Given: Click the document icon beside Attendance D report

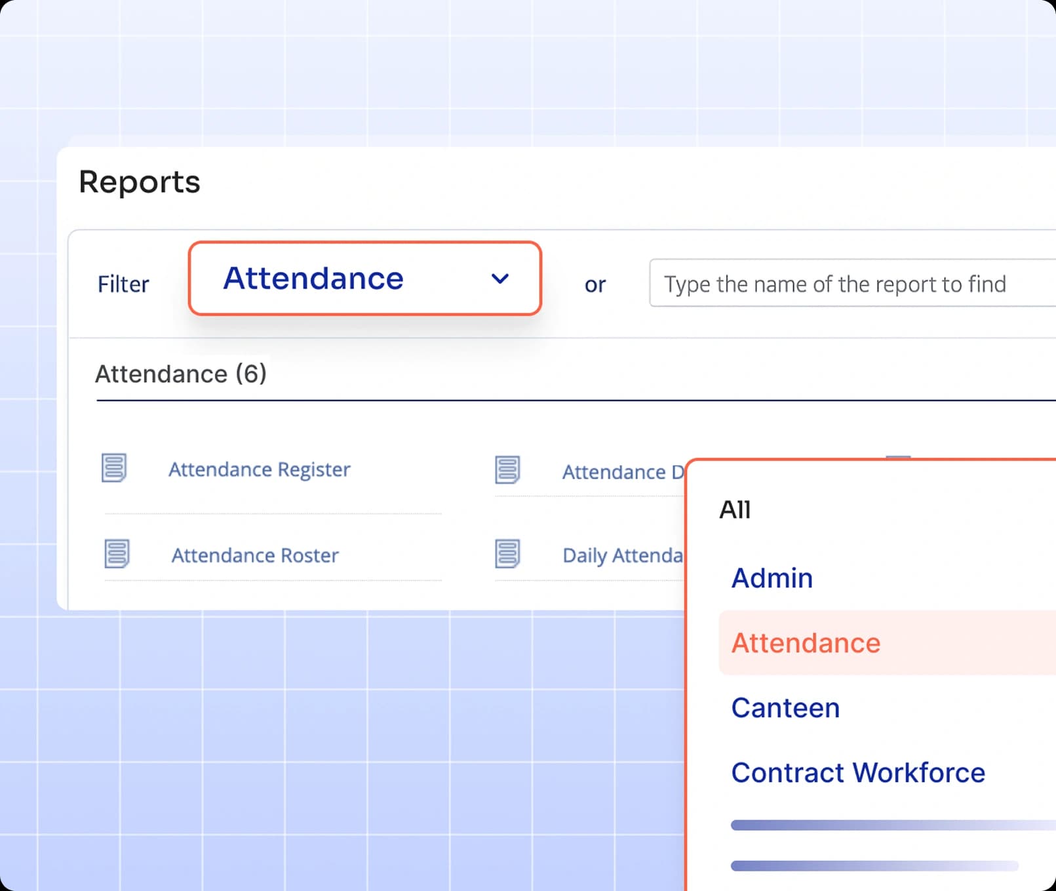Looking at the screenshot, I should click(x=507, y=469).
